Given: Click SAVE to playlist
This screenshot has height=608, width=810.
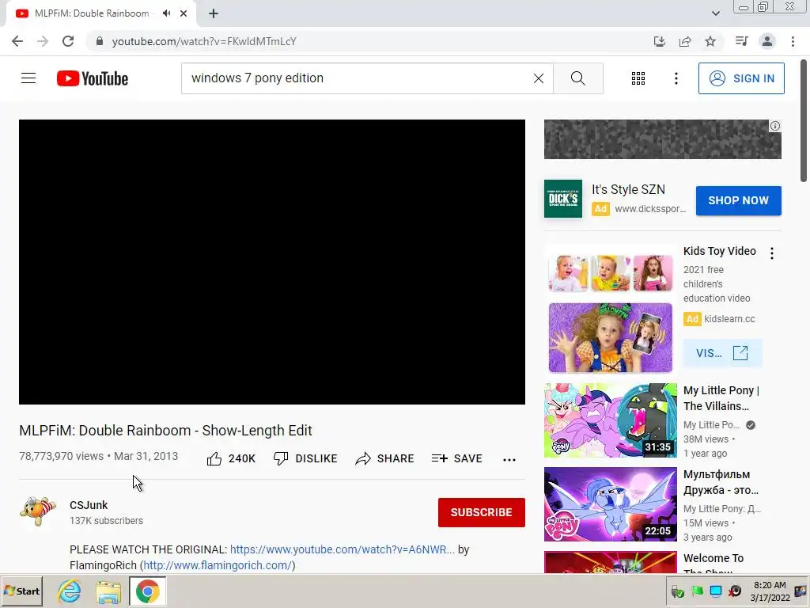Looking at the screenshot, I should [x=457, y=458].
